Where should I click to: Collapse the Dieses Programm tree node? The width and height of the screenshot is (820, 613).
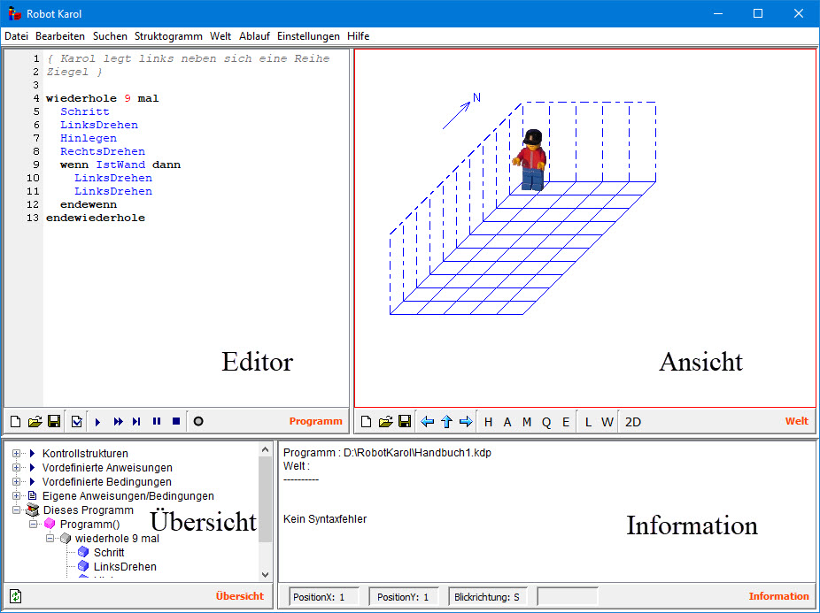[17, 510]
